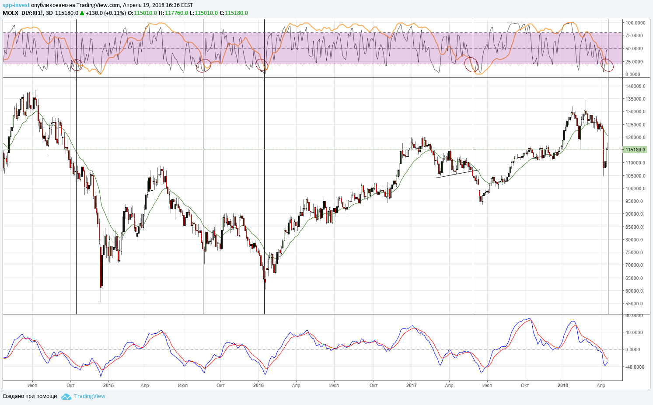Click the 115180.0 current price label
This screenshot has width=653, height=405.
coord(636,150)
